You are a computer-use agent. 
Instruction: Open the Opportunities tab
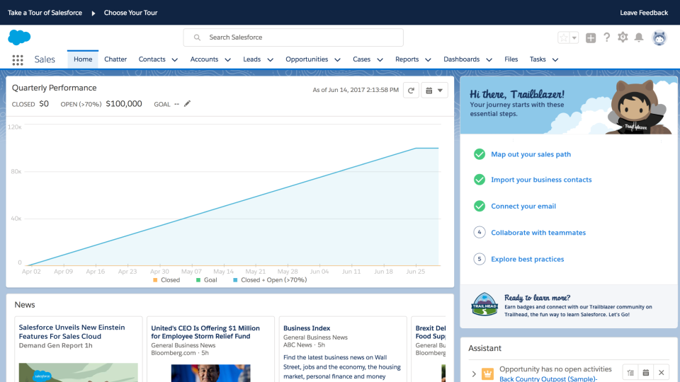coord(307,59)
